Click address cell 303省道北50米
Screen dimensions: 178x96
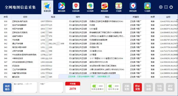(96, 51)
